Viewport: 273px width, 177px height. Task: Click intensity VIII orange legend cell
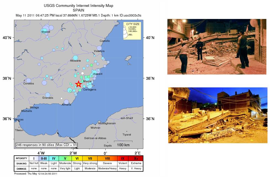pos(107,158)
